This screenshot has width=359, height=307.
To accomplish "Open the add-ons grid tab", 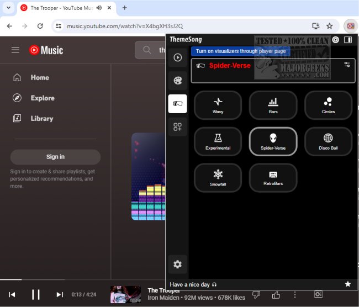I will [178, 127].
